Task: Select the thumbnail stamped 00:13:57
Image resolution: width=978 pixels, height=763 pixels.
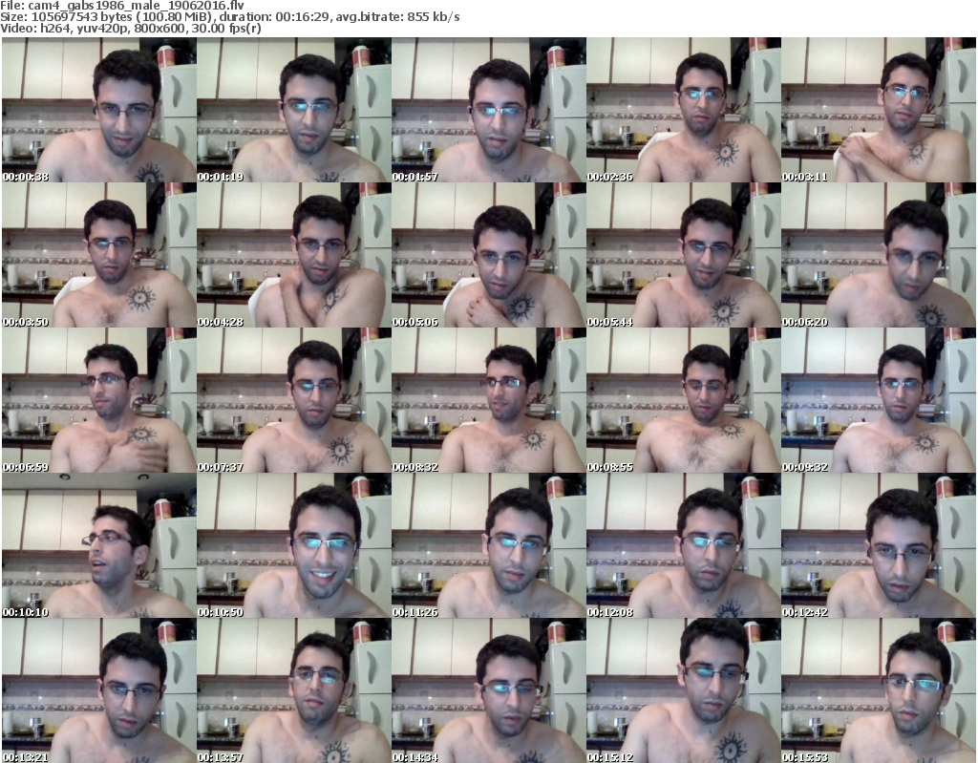Action: pos(294,690)
